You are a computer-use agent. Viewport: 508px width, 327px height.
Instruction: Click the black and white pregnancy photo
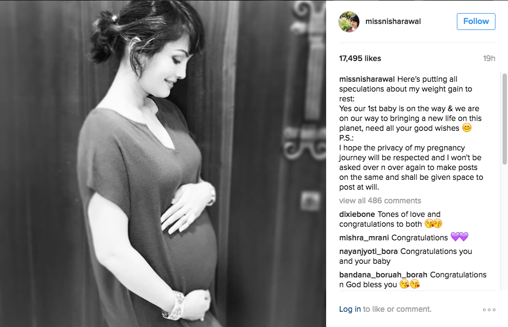[163, 163]
